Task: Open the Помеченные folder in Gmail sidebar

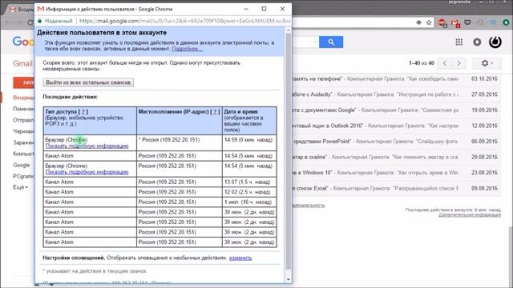Action: [x=23, y=109]
